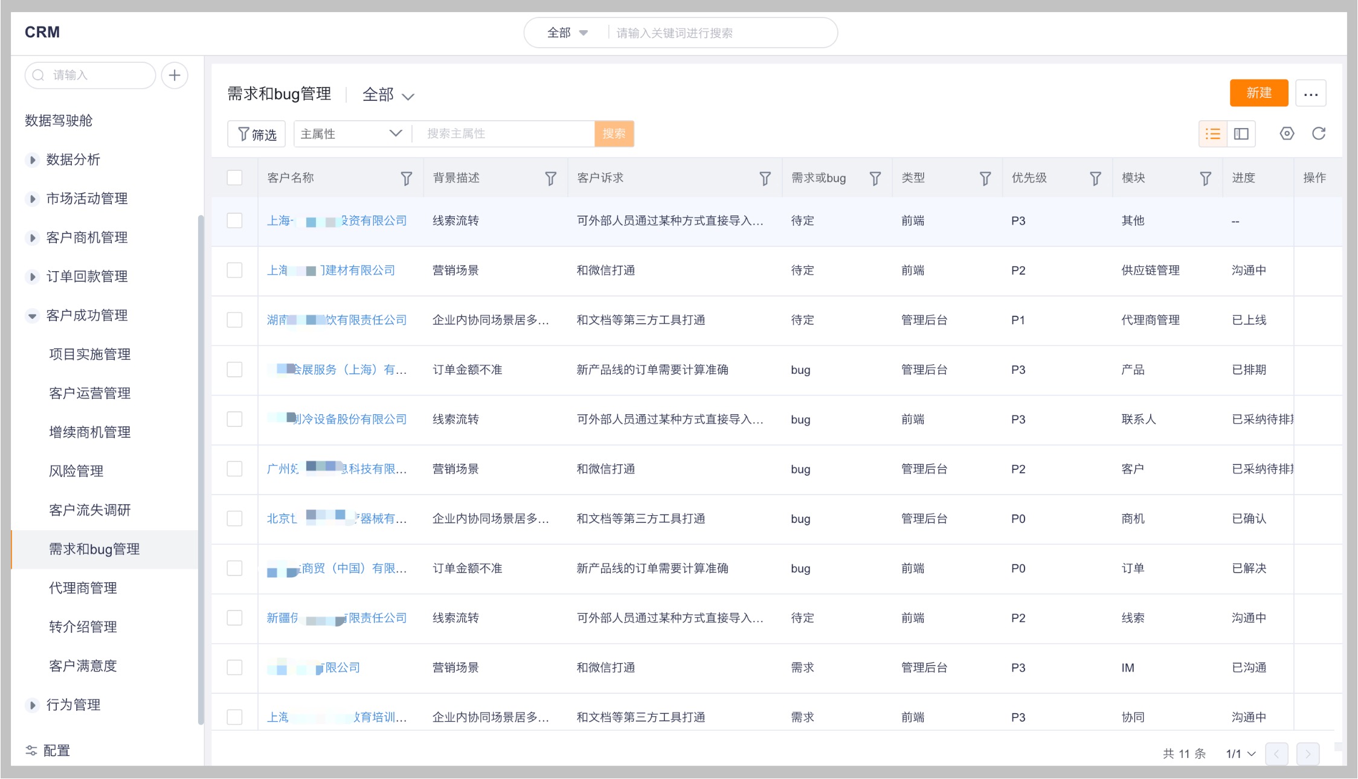
Task: Click the 共 11 条 total count text
Action: 1184,754
